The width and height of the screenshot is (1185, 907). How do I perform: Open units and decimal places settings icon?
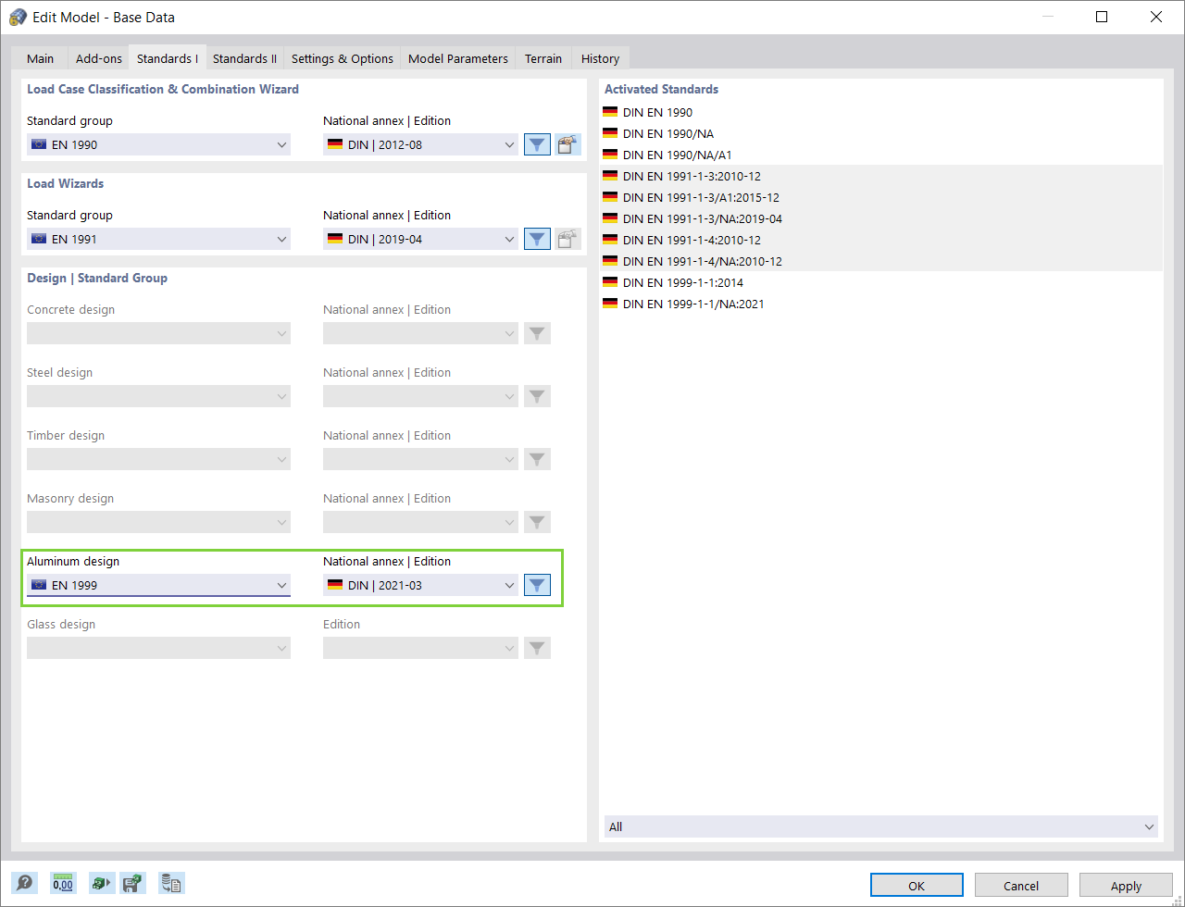click(63, 883)
